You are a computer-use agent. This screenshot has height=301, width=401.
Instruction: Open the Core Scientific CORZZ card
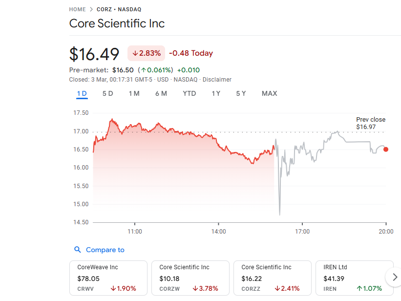(x=272, y=278)
